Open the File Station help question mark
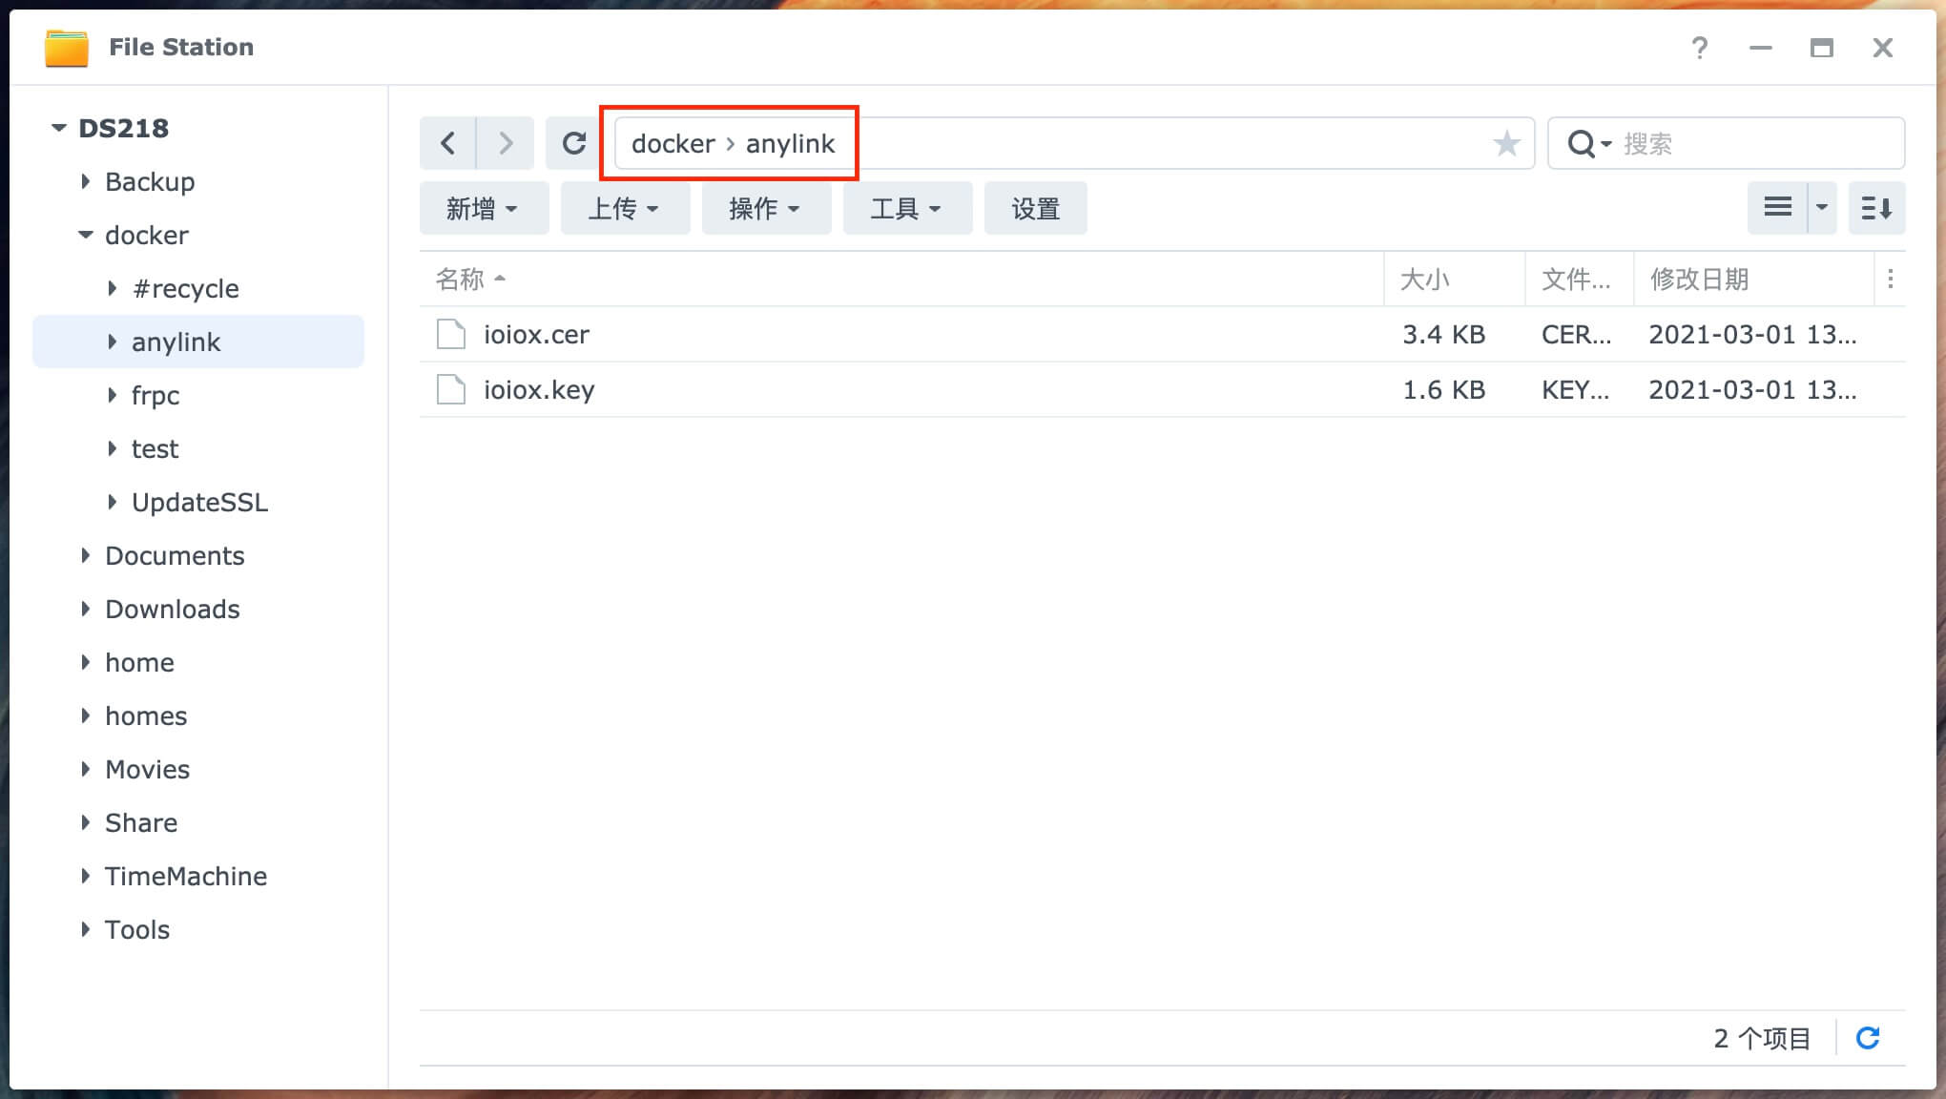Viewport: 1946px width, 1099px height. pyautogui.click(x=1699, y=48)
